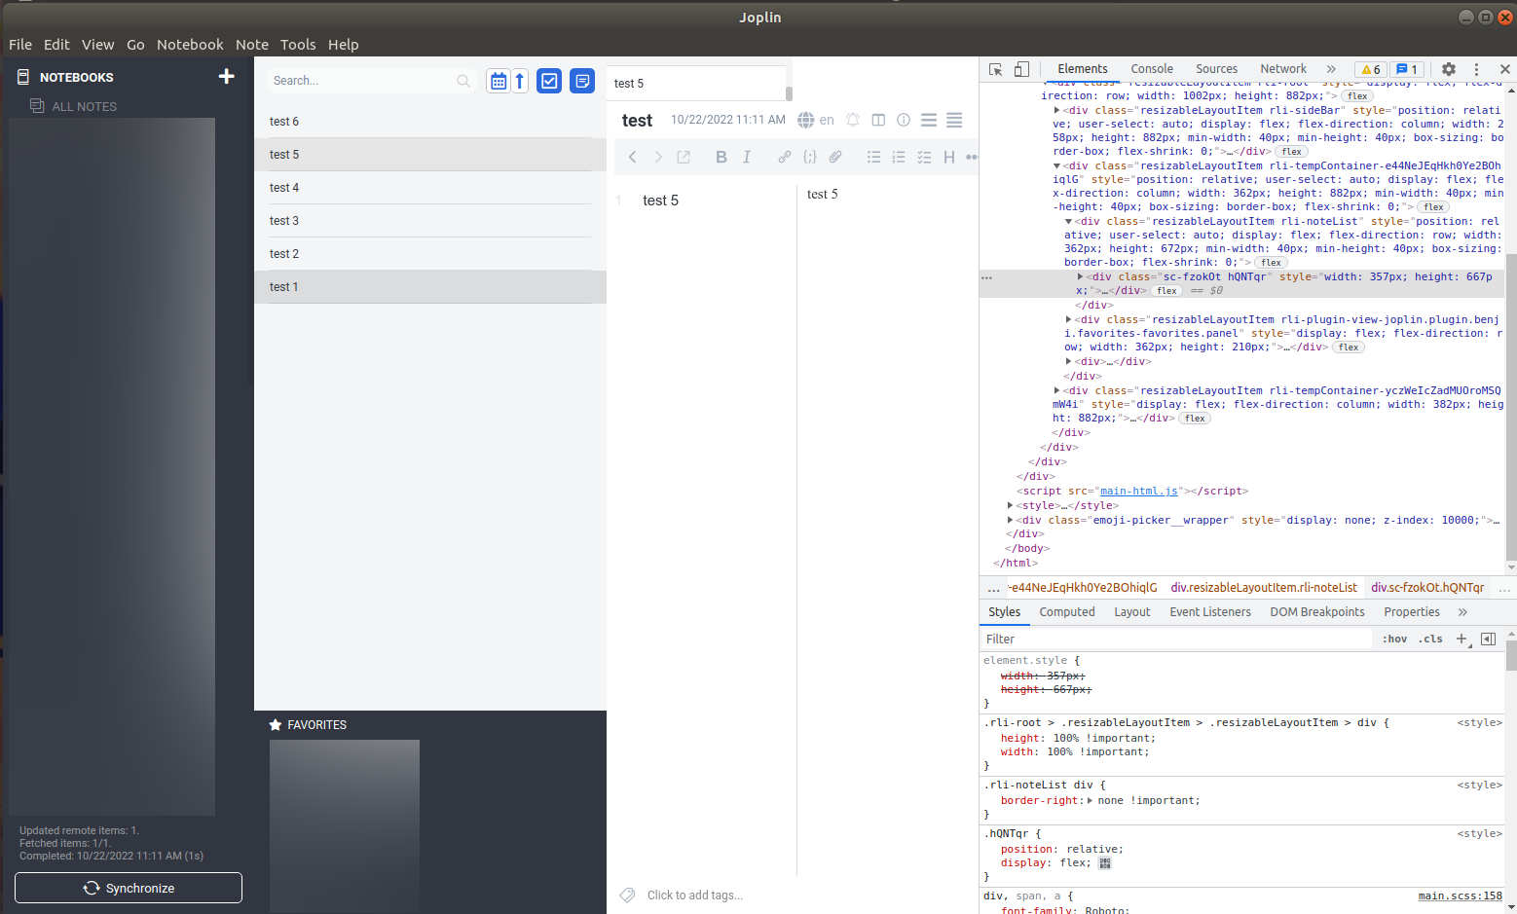This screenshot has height=914, width=1517.
Task: Open flexbox editor icon beside display: flex
Action: pos(1105,863)
